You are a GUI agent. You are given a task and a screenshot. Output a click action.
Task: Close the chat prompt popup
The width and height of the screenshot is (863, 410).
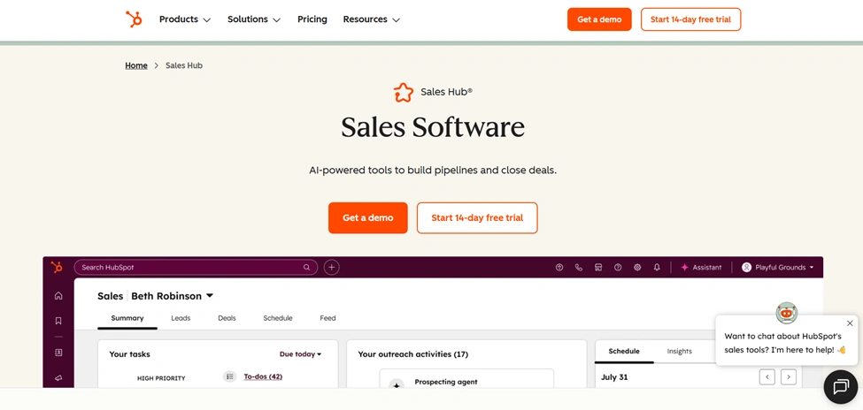pos(850,323)
